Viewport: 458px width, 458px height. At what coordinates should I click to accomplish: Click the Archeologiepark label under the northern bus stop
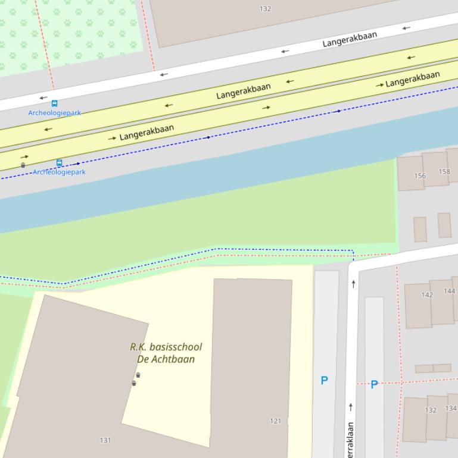coord(55,113)
